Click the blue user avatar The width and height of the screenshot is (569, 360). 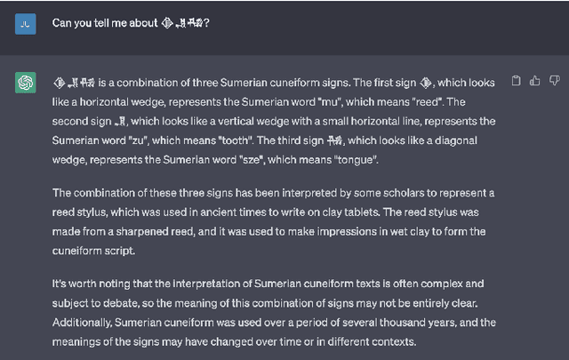pos(25,23)
